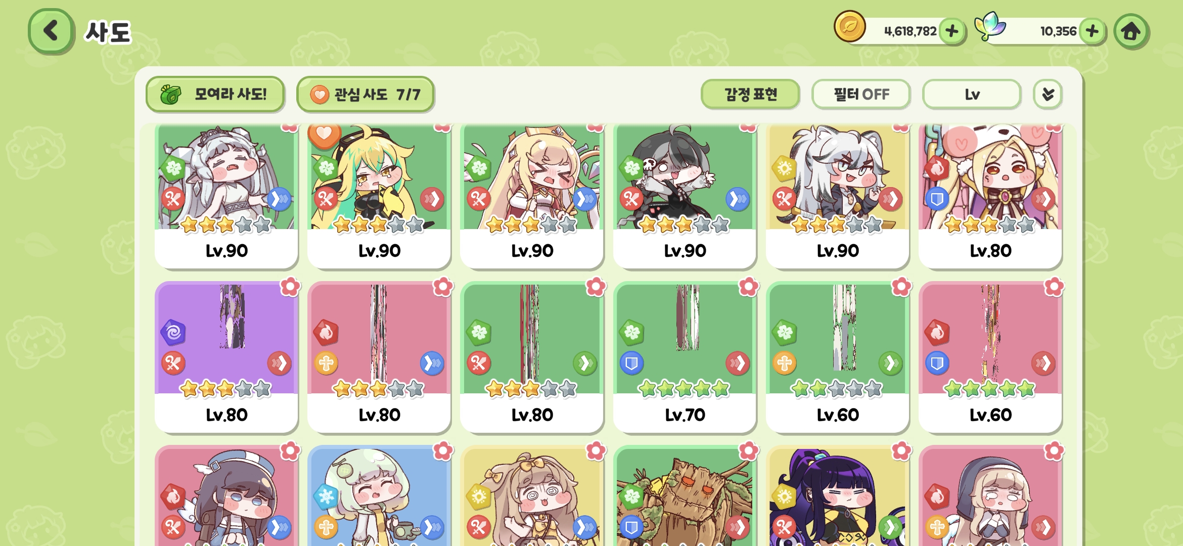Select the wooden tree golem character
The image size is (1183, 546).
[x=685, y=496]
